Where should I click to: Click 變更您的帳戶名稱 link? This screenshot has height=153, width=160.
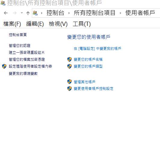click(88, 60)
